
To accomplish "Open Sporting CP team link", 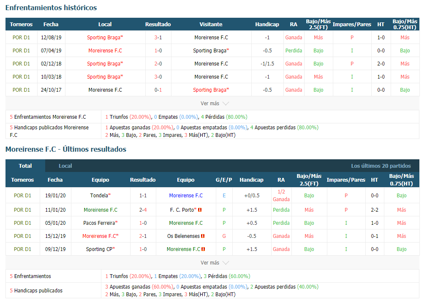I will coord(101,249).
